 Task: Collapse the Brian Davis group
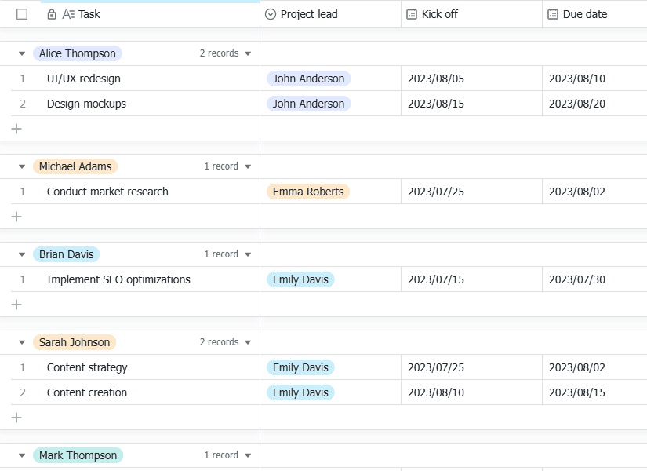[22, 254]
